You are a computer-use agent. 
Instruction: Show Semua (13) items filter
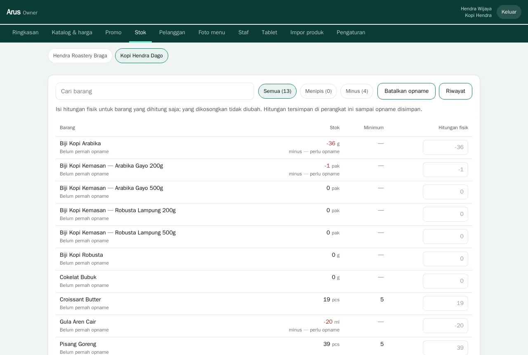tap(277, 91)
